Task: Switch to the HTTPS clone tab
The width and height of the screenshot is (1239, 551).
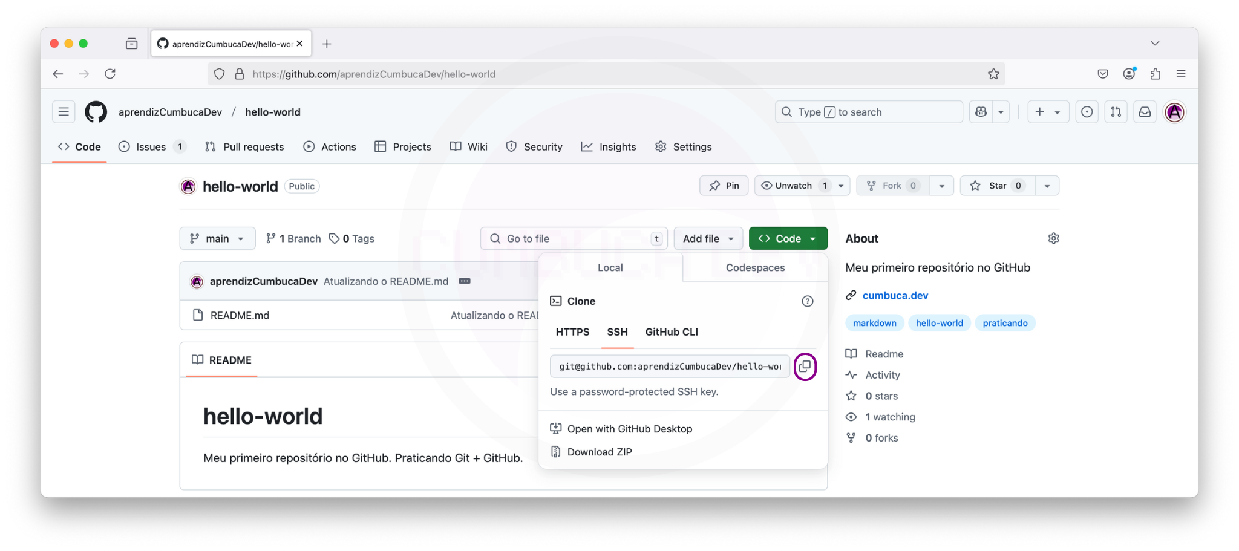Action: pyautogui.click(x=572, y=332)
